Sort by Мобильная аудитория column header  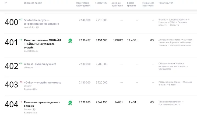148,4
